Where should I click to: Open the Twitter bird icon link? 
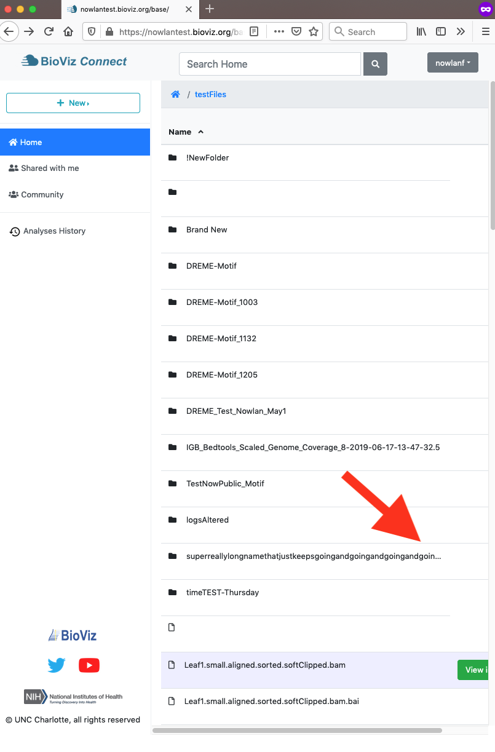[57, 665]
